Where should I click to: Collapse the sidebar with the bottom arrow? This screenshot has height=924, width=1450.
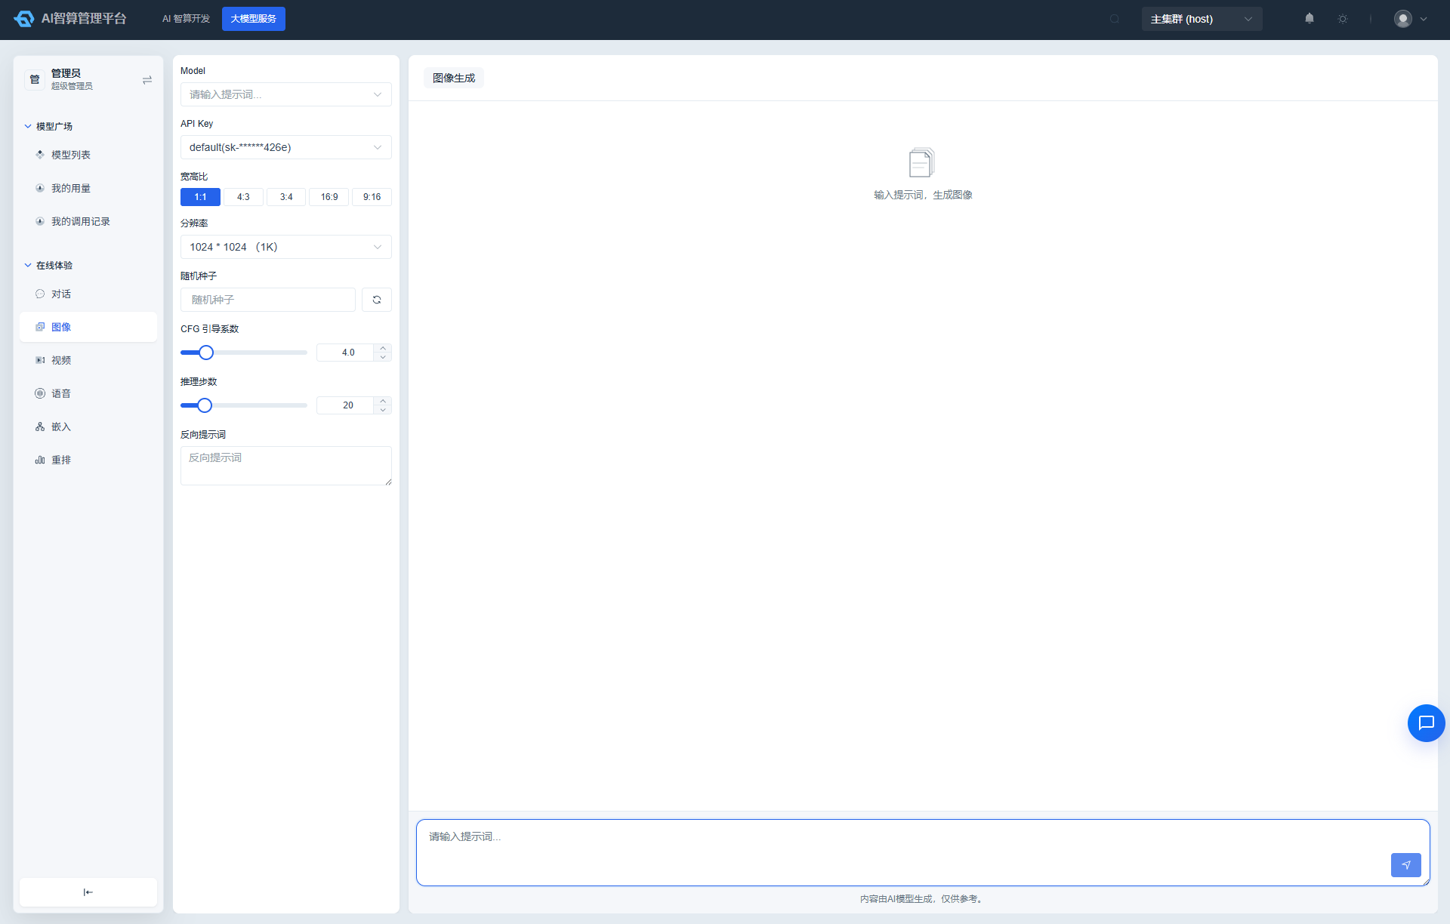pyautogui.click(x=88, y=892)
